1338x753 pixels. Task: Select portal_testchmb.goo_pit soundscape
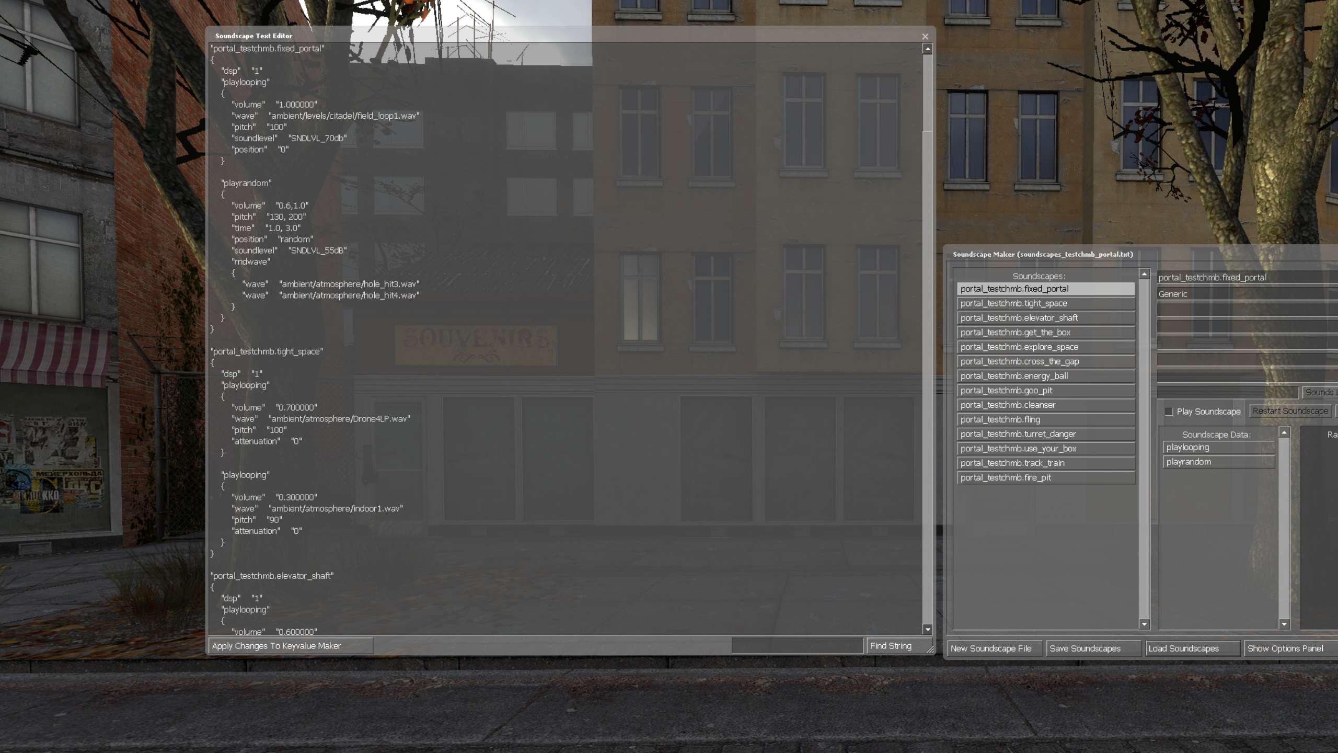1046,391
